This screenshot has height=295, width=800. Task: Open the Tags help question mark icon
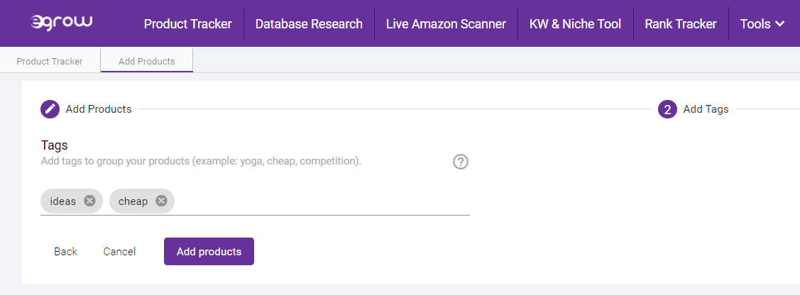460,162
